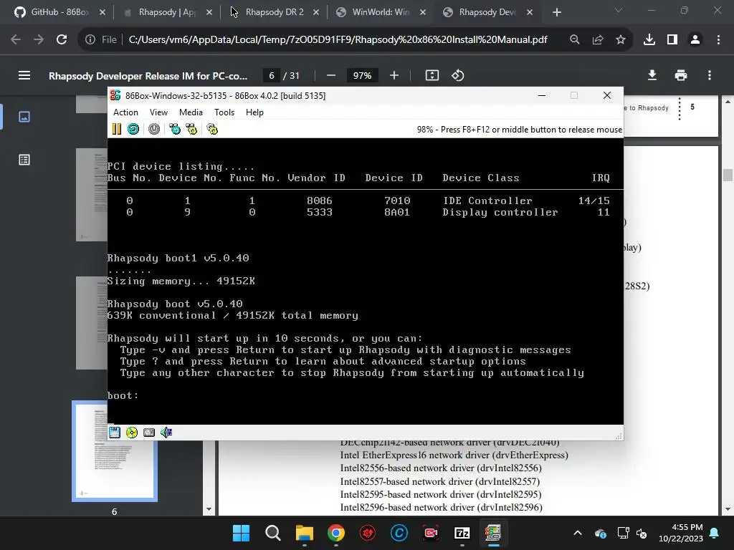This screenshot has width=734, height=550.
Task: Bookmark this page with the star
Action: tap(621, 40)
